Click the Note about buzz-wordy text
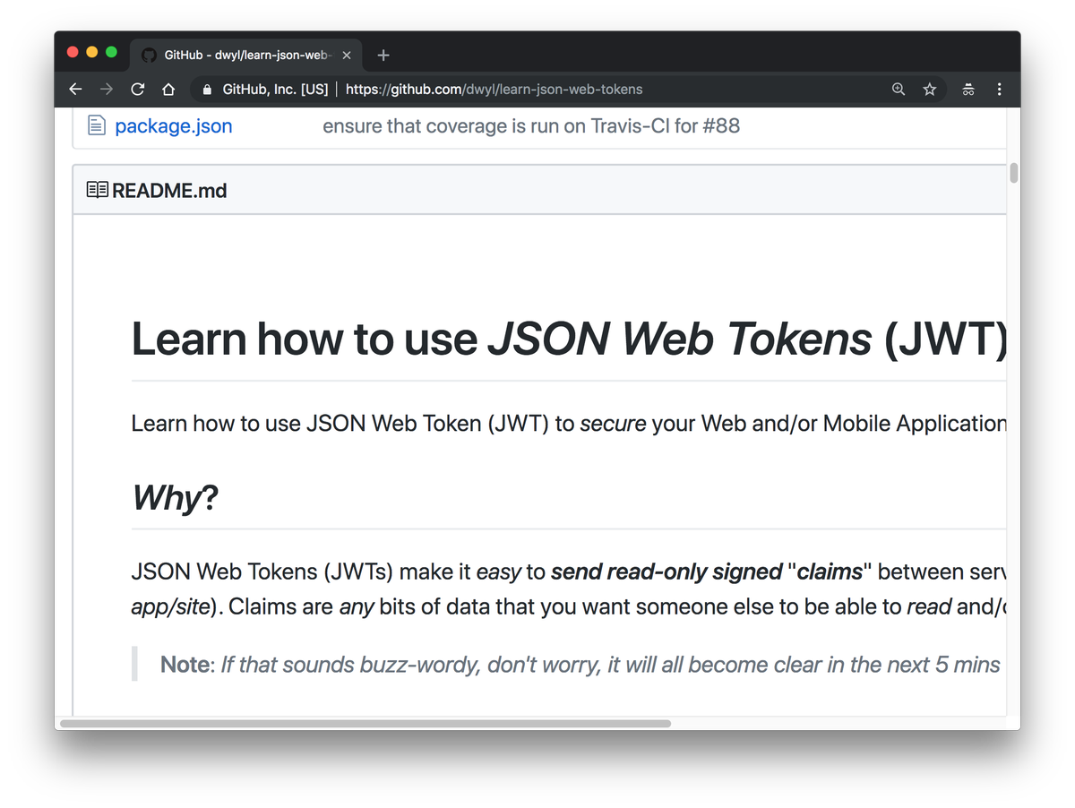1075x808 pixels. [x=580, y=665]
